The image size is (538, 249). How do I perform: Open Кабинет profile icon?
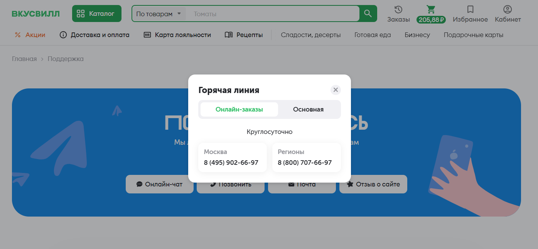[x=507, y=10]
